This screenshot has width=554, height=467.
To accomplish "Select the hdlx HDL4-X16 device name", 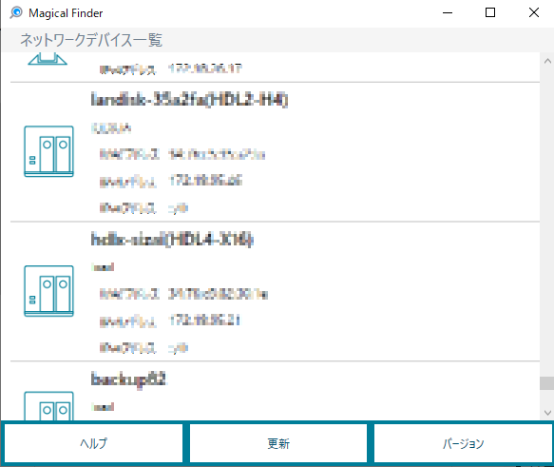I will pyautogui.click(x=172, y=240).
